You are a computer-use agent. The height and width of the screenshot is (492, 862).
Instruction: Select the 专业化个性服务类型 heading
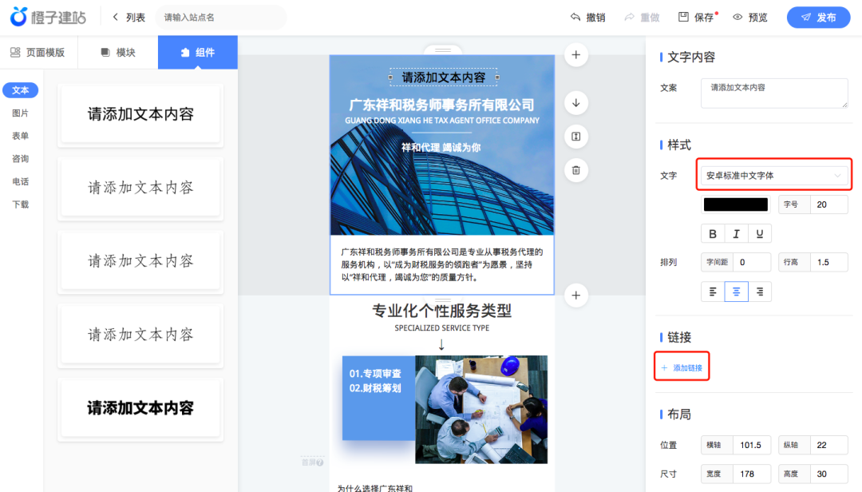tap(442, 311)
